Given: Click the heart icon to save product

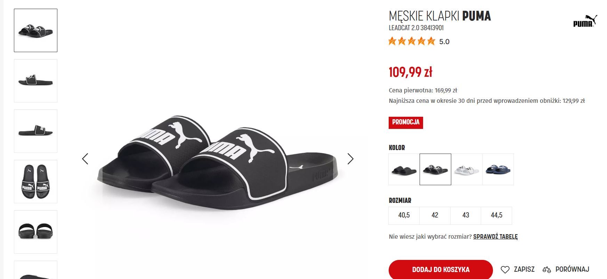Looking at the screenshot, I should point(505,269).
